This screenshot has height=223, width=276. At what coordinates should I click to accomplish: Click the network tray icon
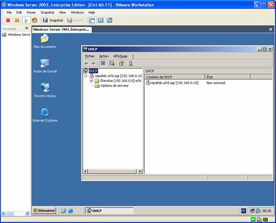tap(252, 211)
